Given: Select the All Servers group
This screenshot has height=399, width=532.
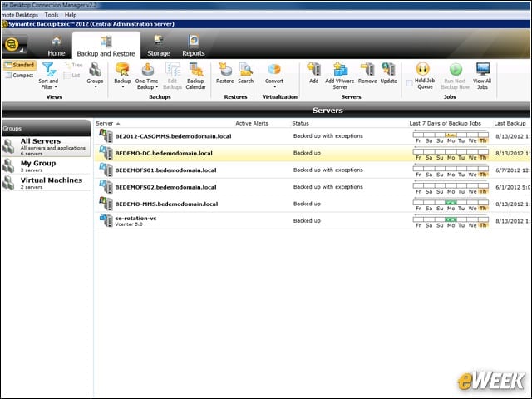Looking at the screenshot, I should pyautogui.click(x=47, y=146).
